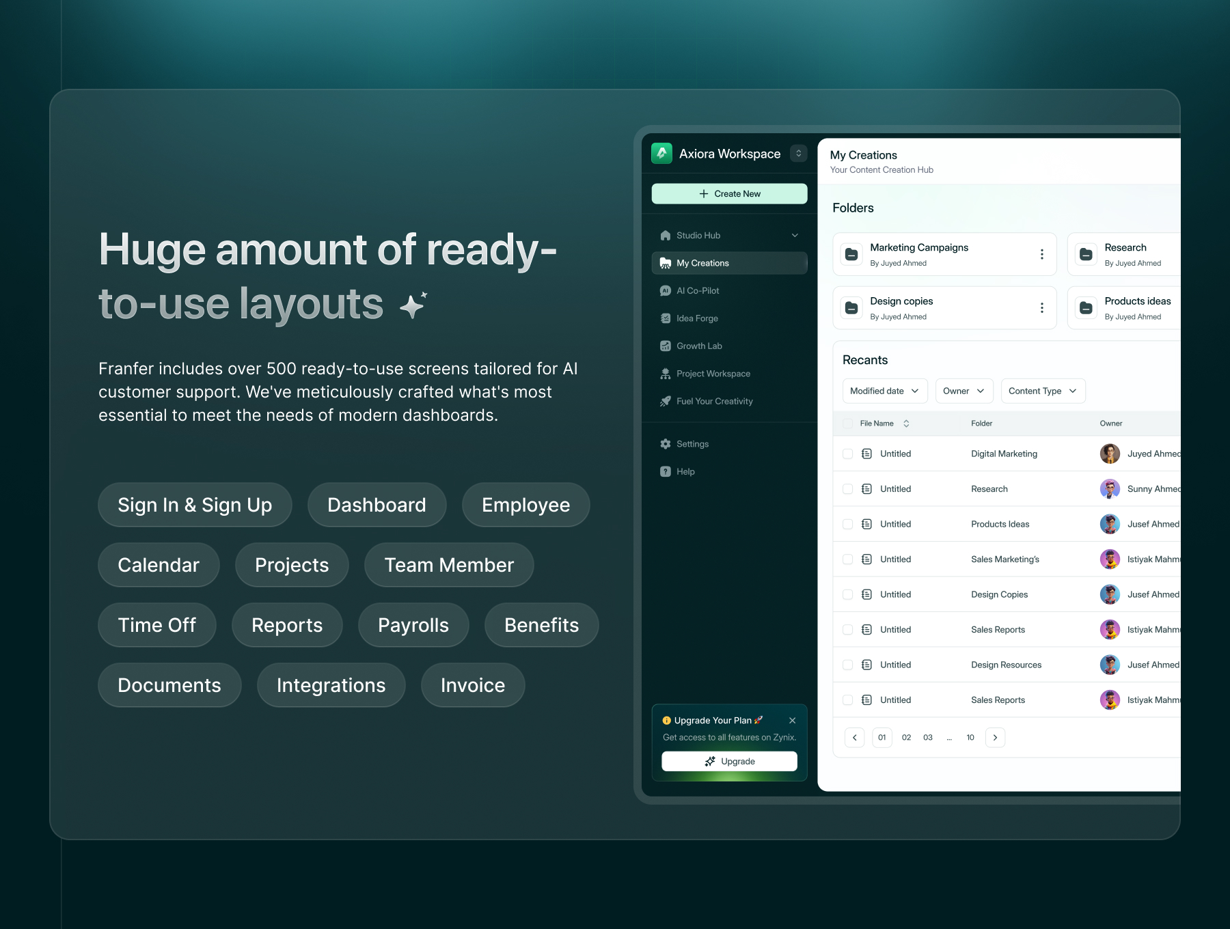Click Juyed Ahmed's avatar
The image size is (1230, 929).
pos(1110,454)
